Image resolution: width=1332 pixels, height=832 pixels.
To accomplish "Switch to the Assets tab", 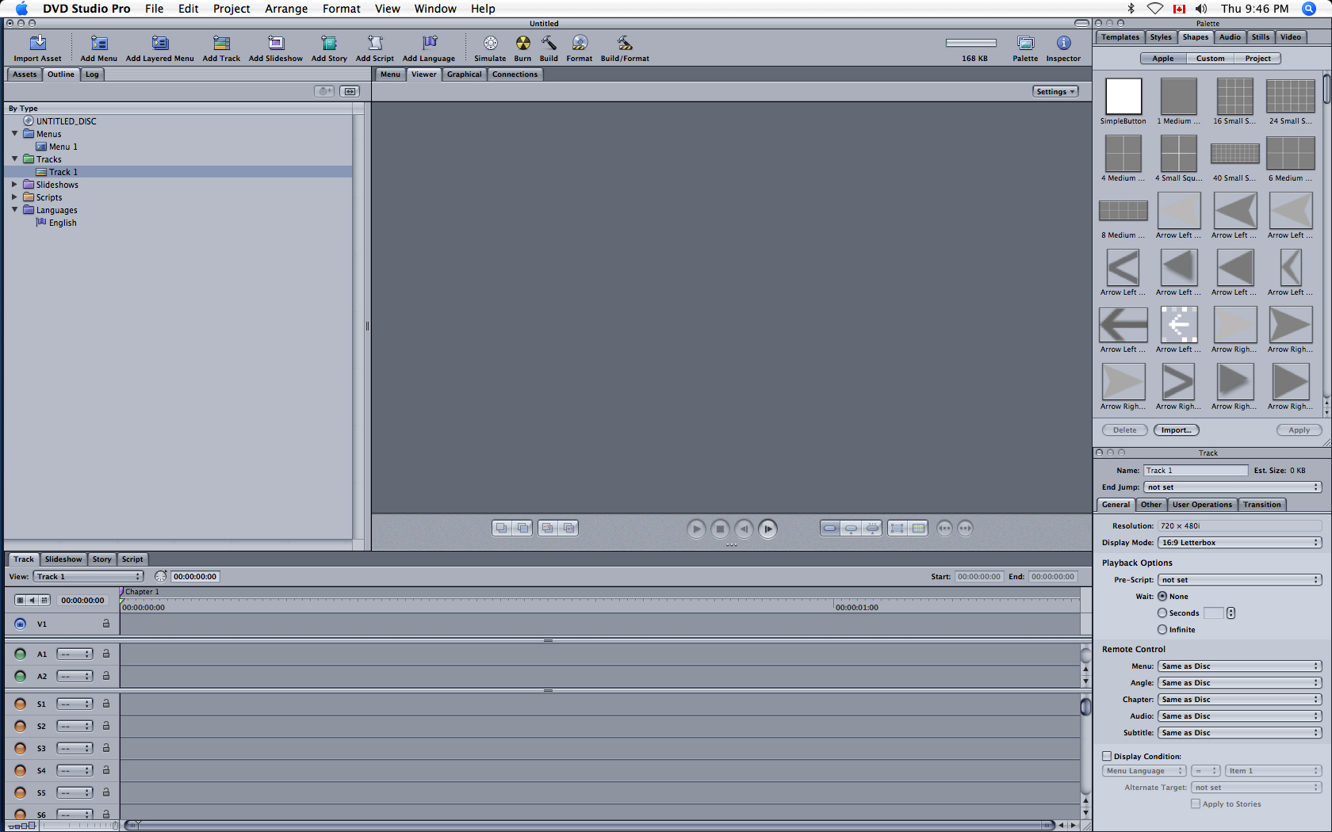I will tap(25, 74).
